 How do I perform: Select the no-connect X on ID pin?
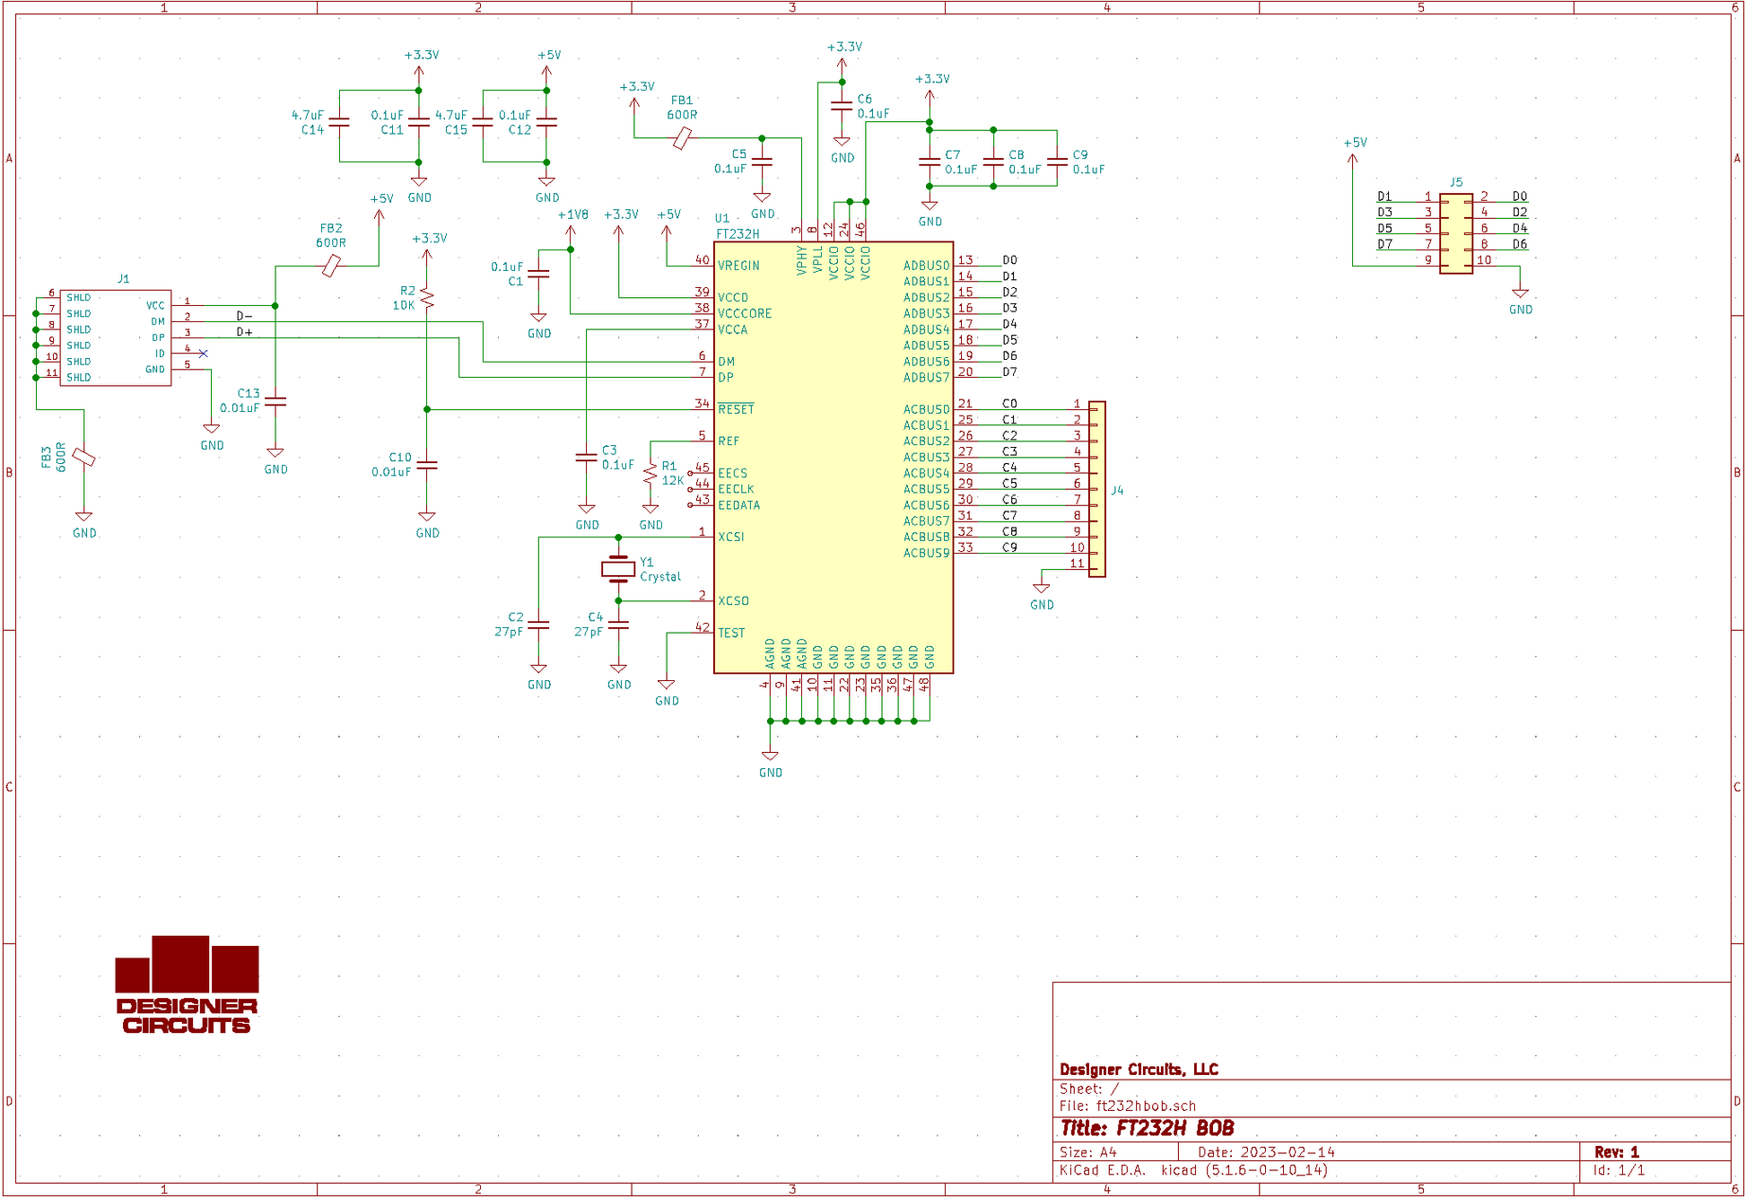coord(204,354)
